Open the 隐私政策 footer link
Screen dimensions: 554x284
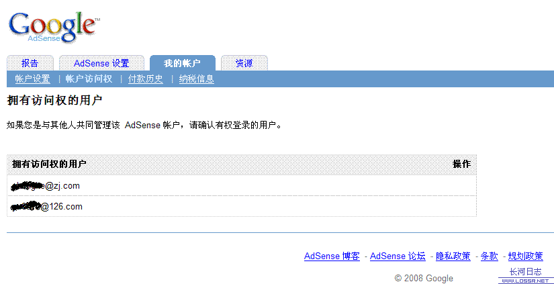[x=453, y=256]
